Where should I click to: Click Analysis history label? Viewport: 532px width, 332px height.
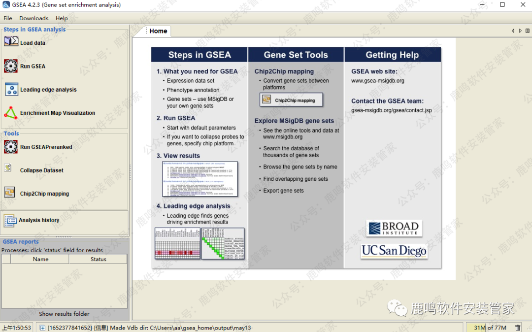(39, 220)
